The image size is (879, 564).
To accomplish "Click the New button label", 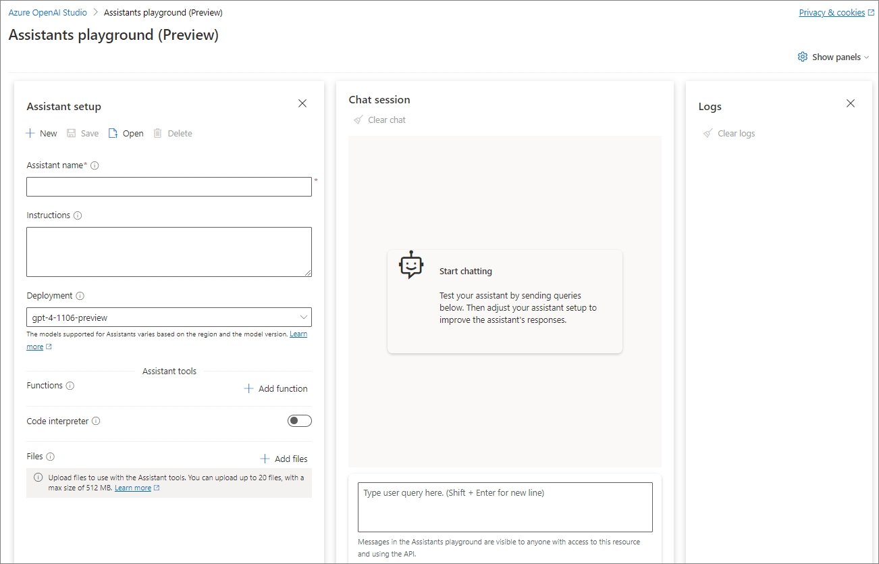I will (49, 133).
